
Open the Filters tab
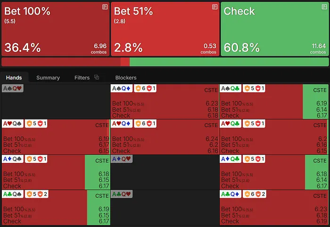tap(82, 78)
